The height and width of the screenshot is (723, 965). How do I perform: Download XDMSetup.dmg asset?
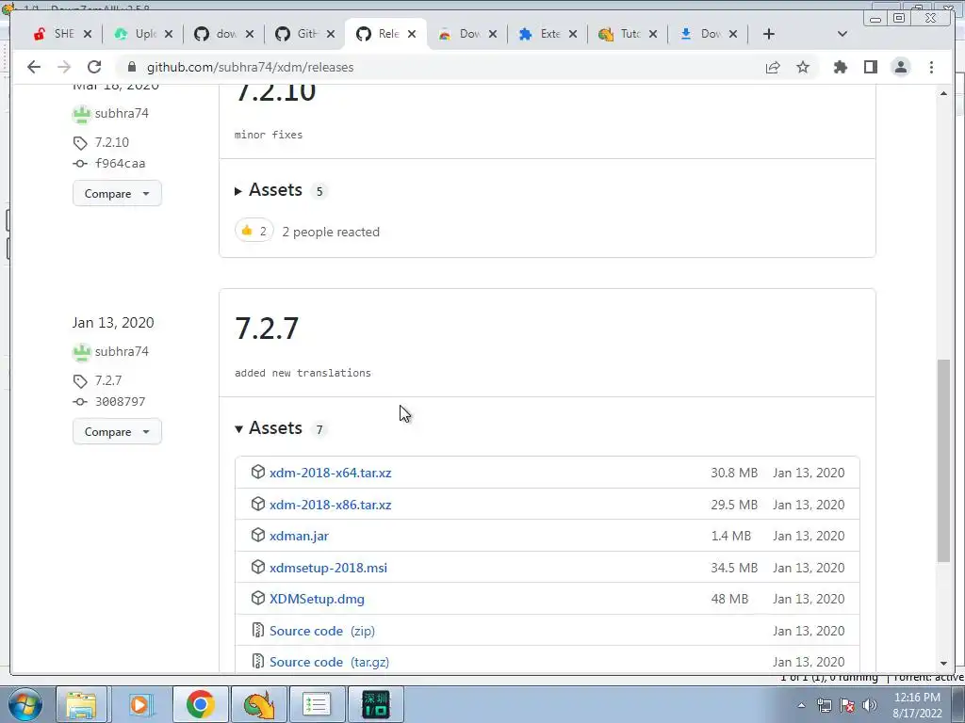pos(317,599)
